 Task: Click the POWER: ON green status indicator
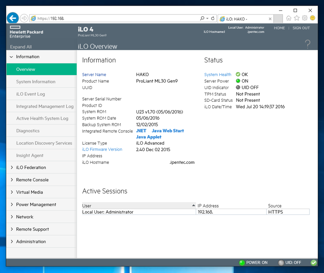(242, 263)
